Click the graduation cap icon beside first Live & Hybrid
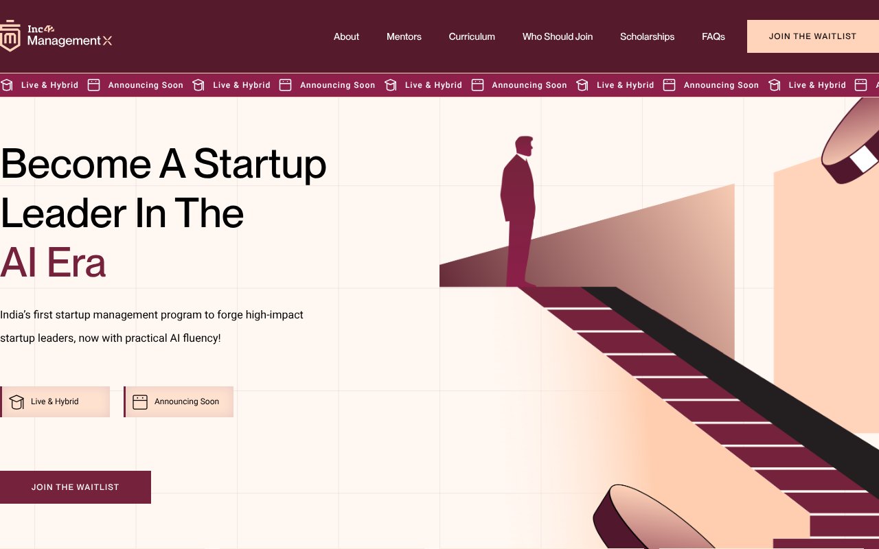The height and width of the screenshot is (549, 879). [x=7, y=85]
